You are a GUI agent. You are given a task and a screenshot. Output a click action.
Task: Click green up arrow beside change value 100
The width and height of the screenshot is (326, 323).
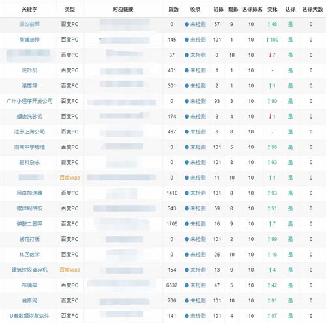coord(267,40)
